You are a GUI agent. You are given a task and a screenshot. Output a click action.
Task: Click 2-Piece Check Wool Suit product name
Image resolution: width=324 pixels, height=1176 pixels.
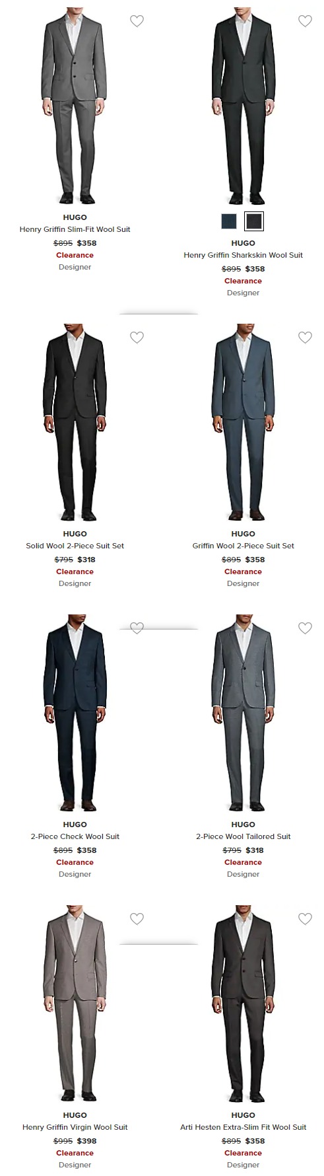[x=75, y=836]
